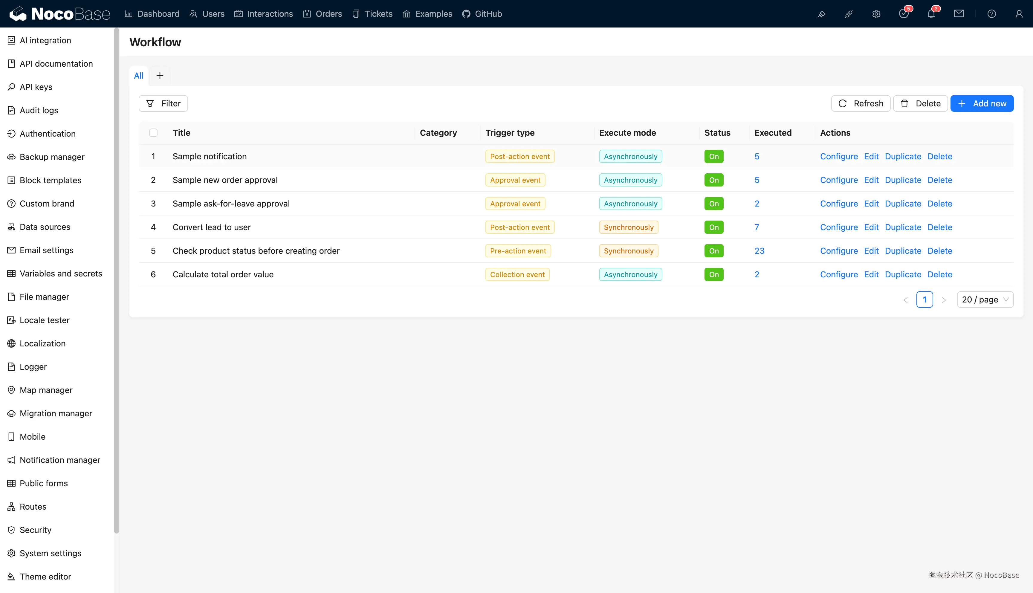
Task: Toggle the On status of Calculate total order value
Action: tap(714, 274)
